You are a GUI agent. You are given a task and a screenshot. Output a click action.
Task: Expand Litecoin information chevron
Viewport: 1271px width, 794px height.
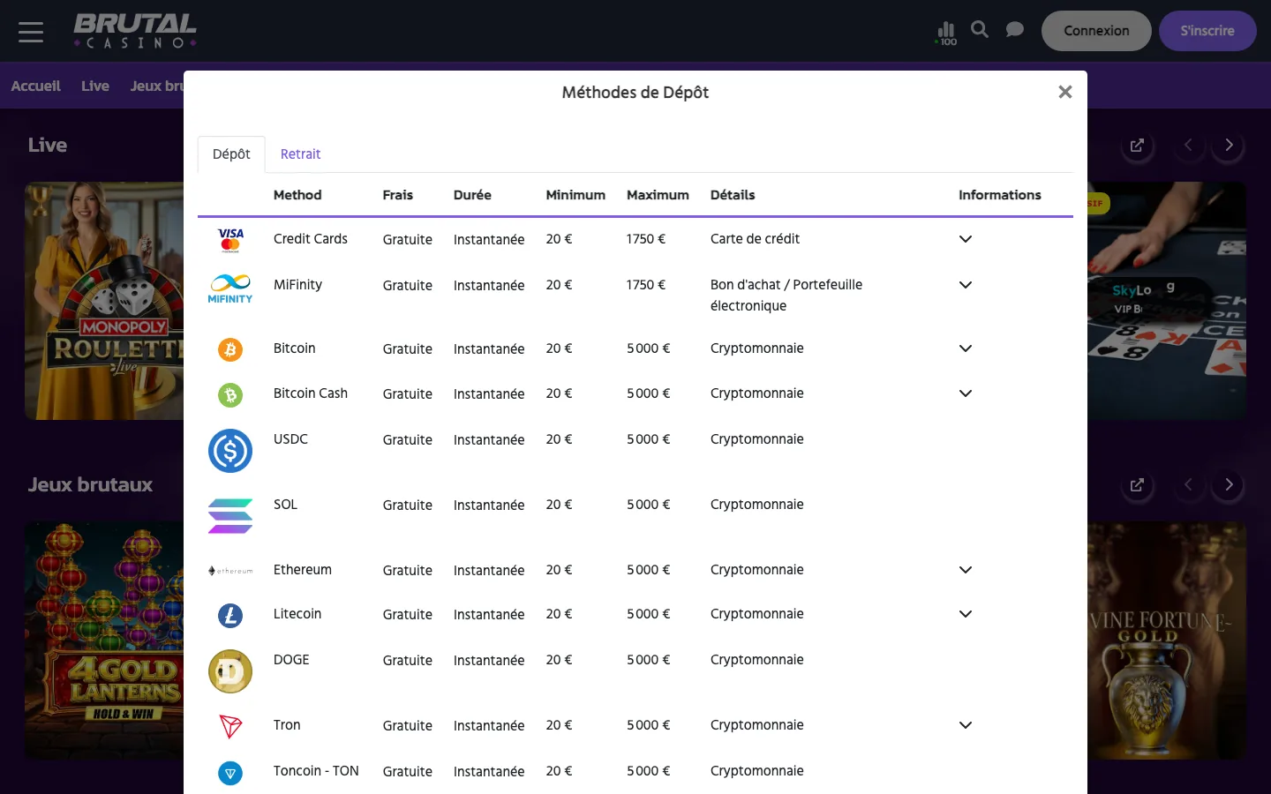click(966, 614)
